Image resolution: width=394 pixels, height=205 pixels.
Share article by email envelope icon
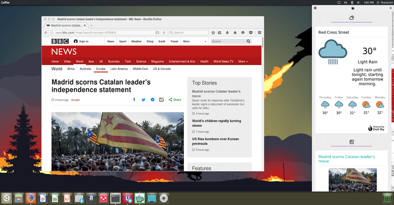pos(161,99)
